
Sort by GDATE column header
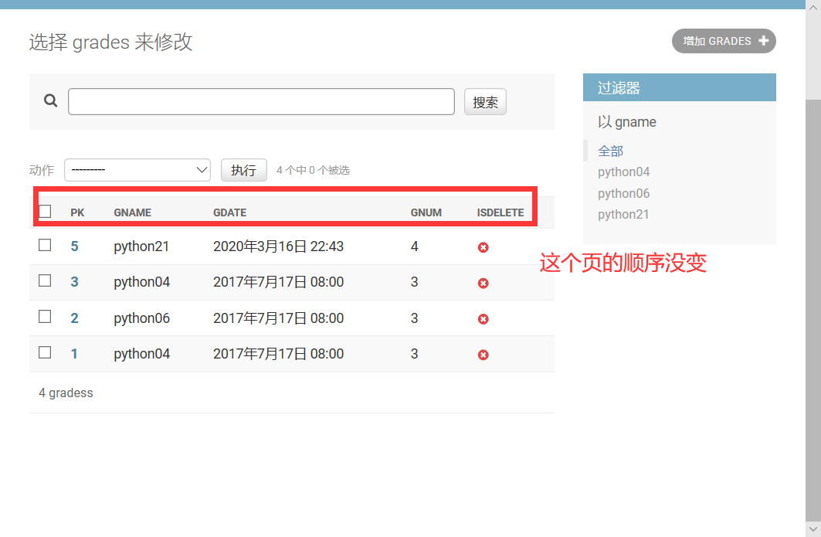tap(230, 212)
